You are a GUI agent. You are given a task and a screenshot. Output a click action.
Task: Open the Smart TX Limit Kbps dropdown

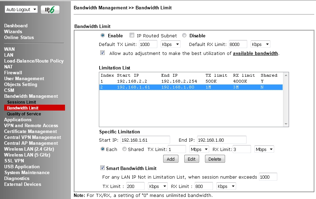pos(158,186)
